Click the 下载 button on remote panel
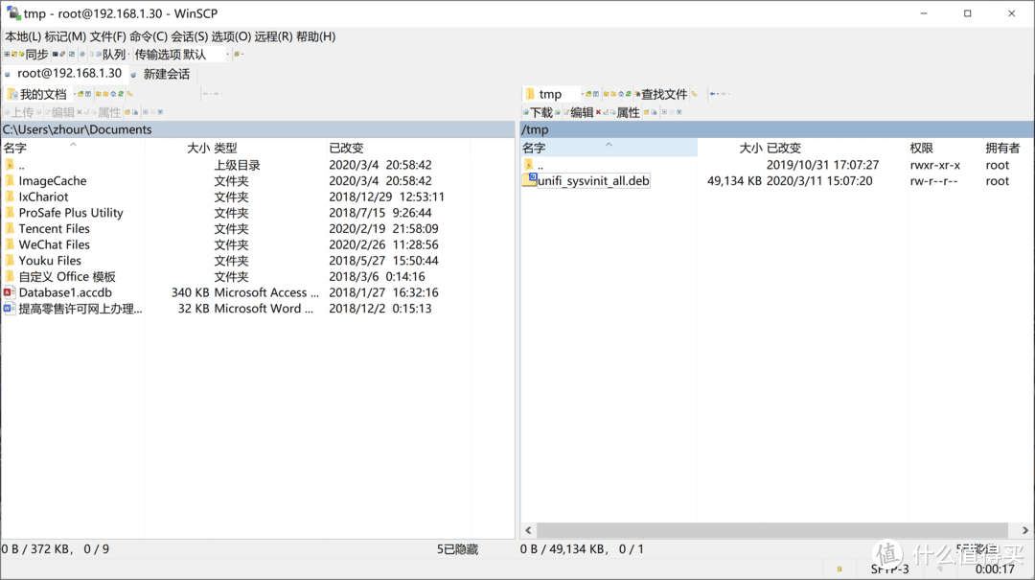Viewport: 1035px width, 580px height. click(540, 113)
